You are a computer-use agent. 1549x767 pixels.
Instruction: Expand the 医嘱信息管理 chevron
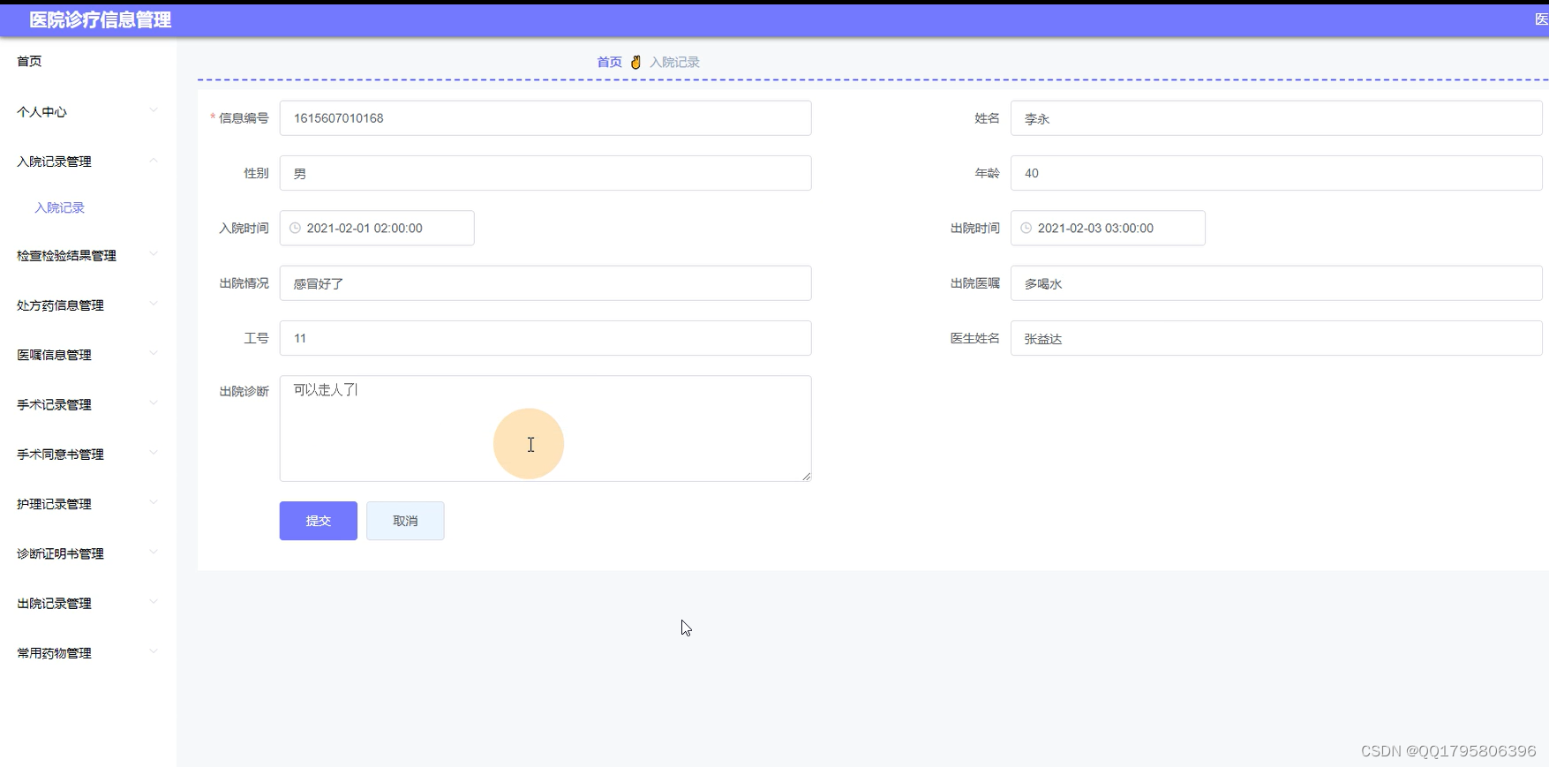[154, 353]
